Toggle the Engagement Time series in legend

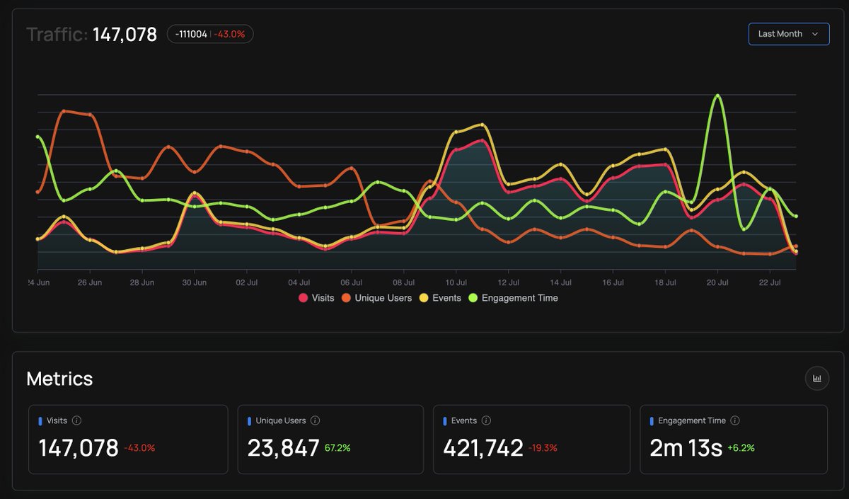click(x=514, y=298)
